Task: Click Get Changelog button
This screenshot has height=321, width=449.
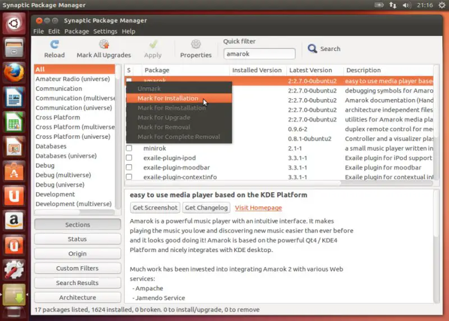Action: click(206, 207)
